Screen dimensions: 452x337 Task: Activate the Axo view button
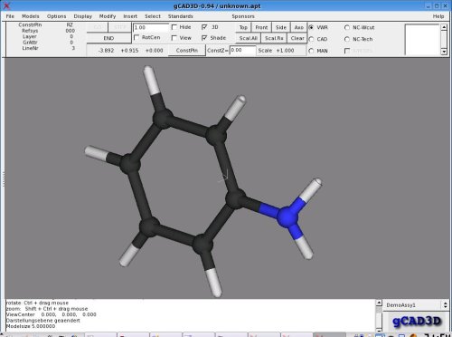click(298, 27)
